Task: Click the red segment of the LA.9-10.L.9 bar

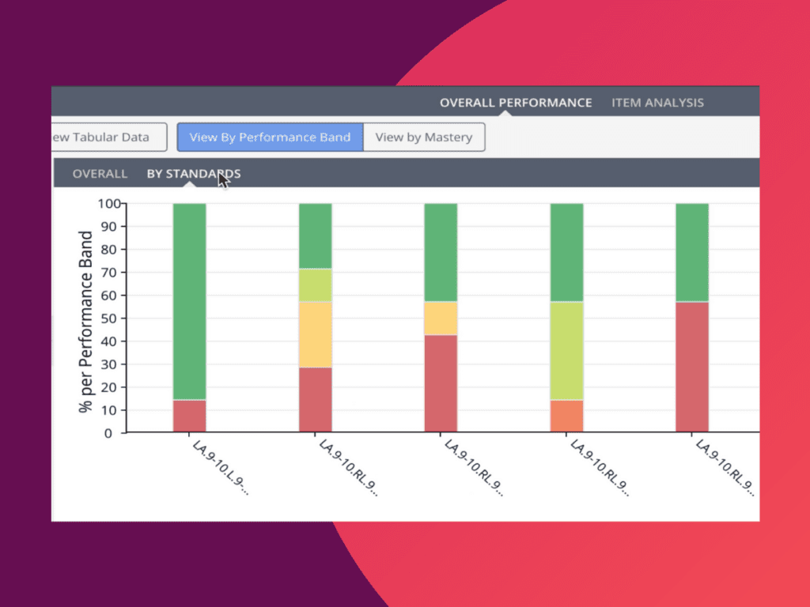Action: (x=189, y=416)
